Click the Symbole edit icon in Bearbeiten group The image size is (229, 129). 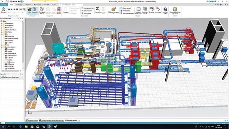98,10
